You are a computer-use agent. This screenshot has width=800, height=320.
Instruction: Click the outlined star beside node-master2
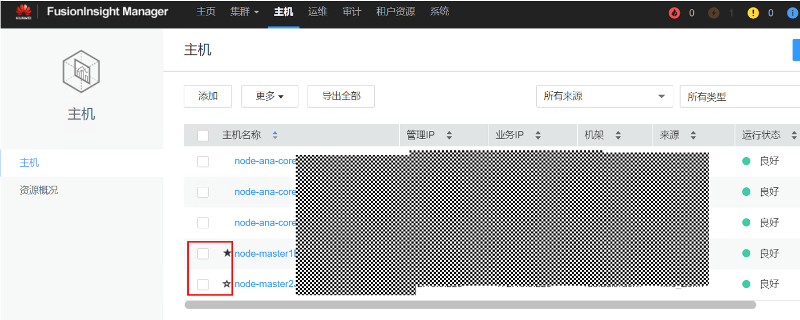(227, 284)
